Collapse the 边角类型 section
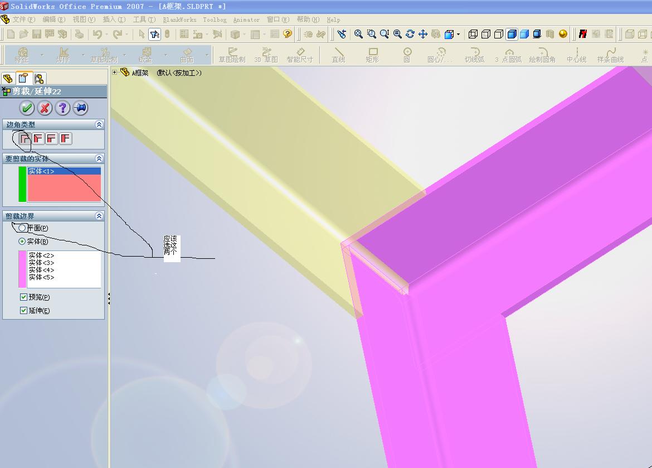Image resolution: width=652 pixels, height=468 pixels. tap(99, 124)
